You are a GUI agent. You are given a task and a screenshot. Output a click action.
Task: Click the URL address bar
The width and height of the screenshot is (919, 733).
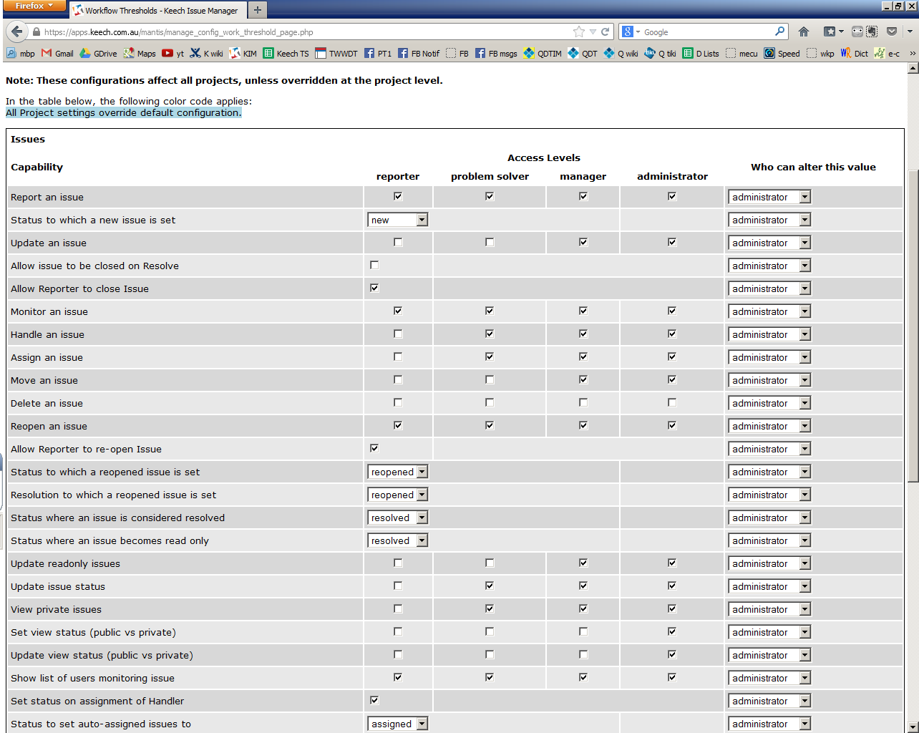pos(301,32)
